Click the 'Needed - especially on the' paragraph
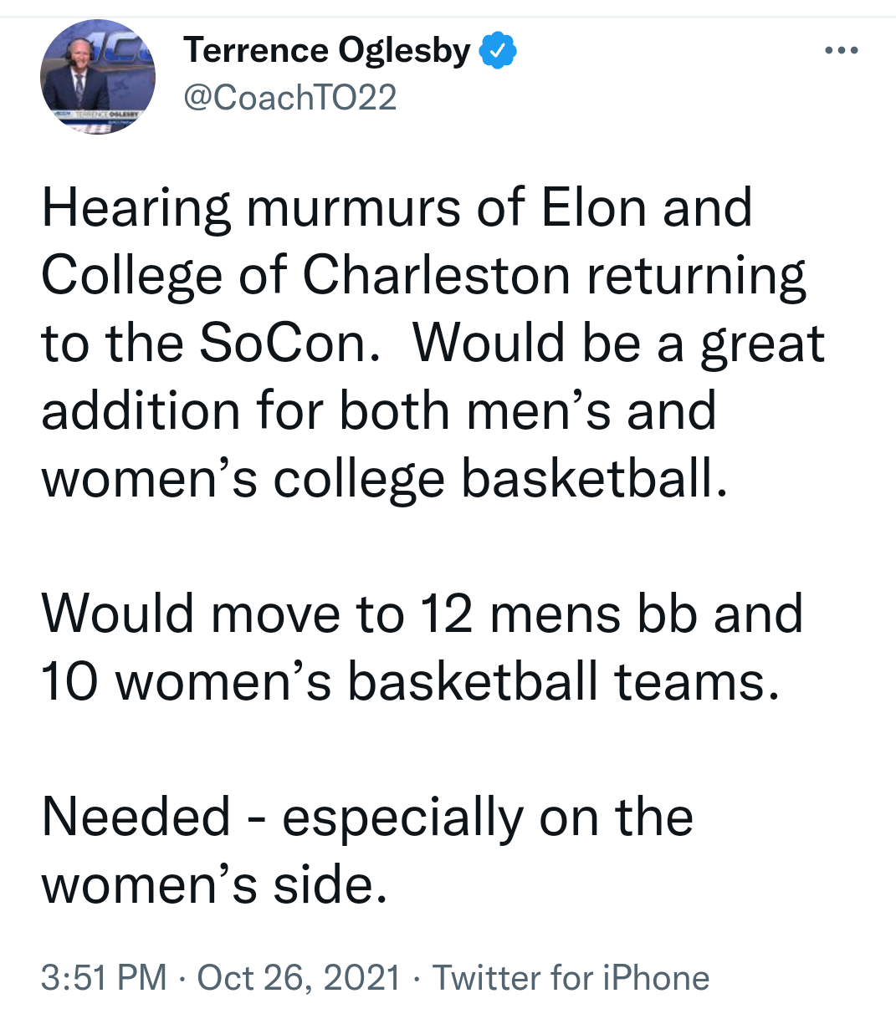 [367, 850]
